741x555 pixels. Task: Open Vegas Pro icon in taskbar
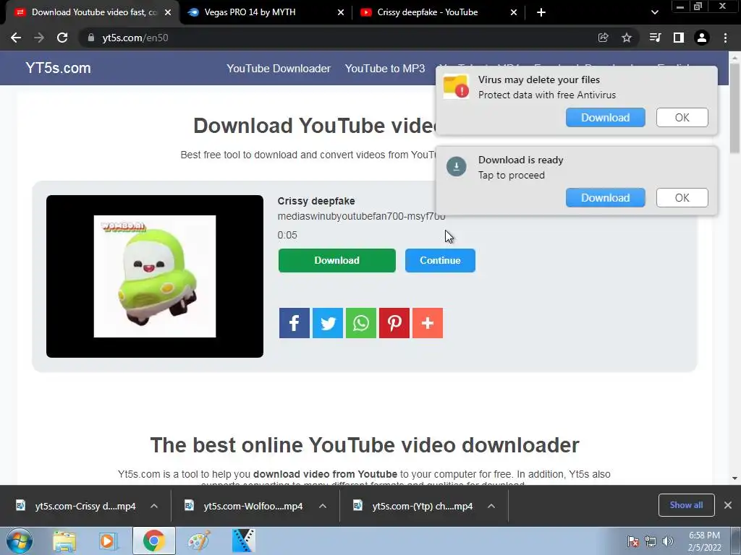tap(244, 541)
